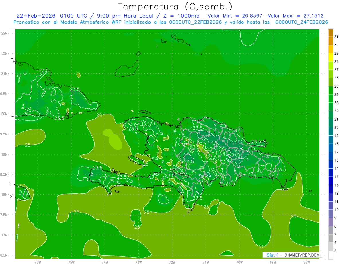
Task: Click the color scale label "31"
Action: coord(337,37)
